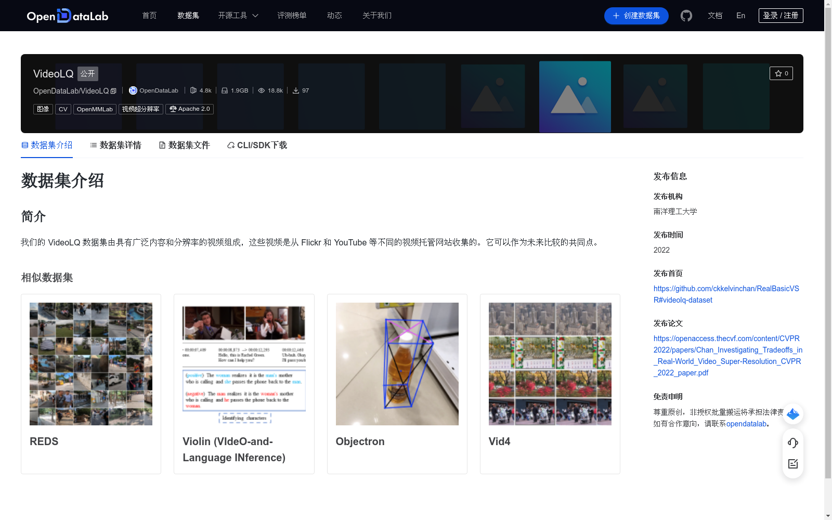
Task: Open the 评测榜单 navigation item
Action: (292, 16)
